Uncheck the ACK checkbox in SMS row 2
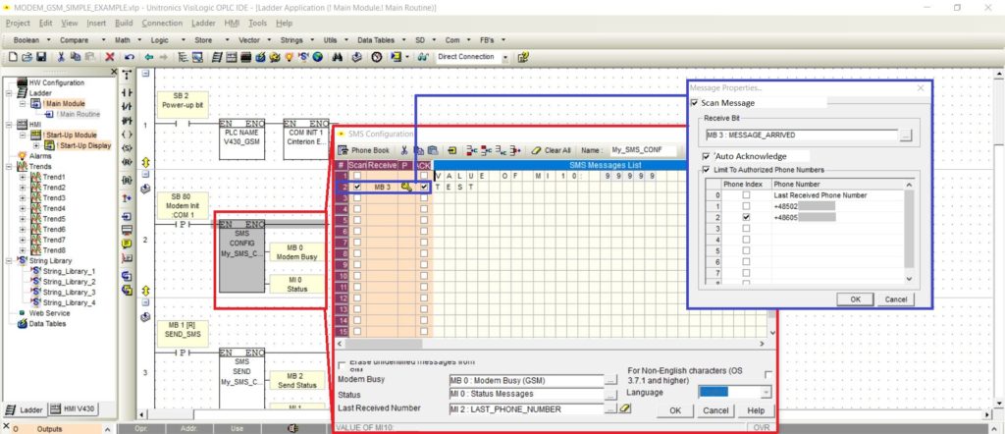Image resolution: width=1005 pixels, height=434 pixels. [424, 187]
